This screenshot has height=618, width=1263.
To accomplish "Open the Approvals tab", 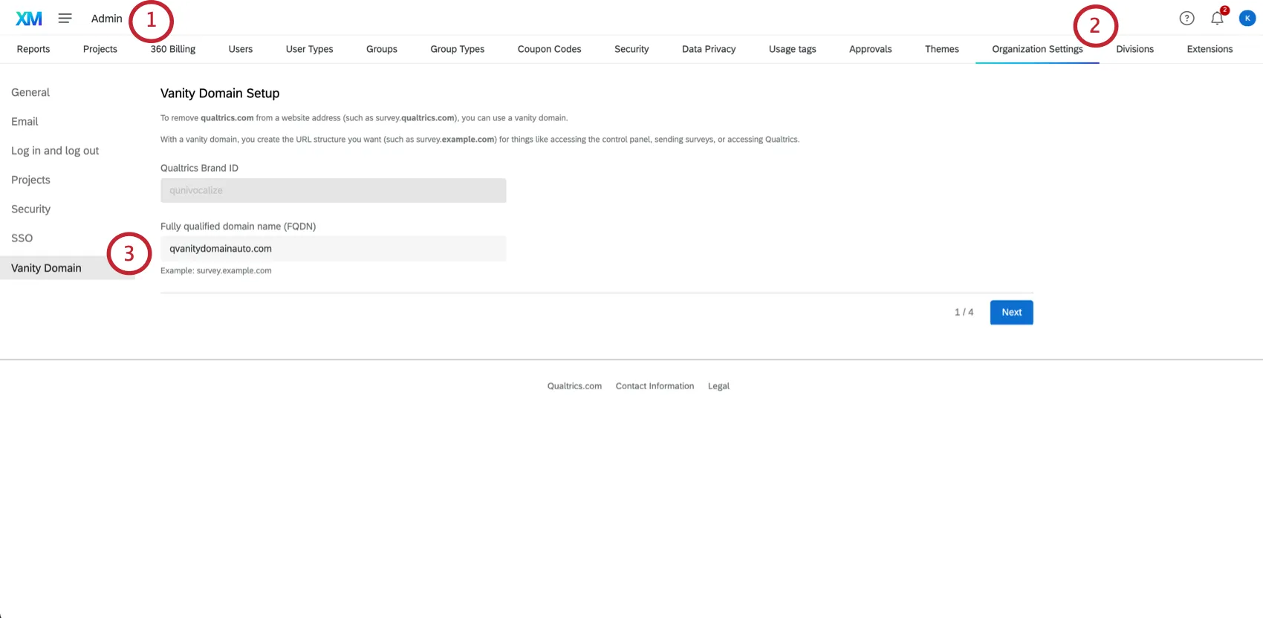I will pos(871,49).
